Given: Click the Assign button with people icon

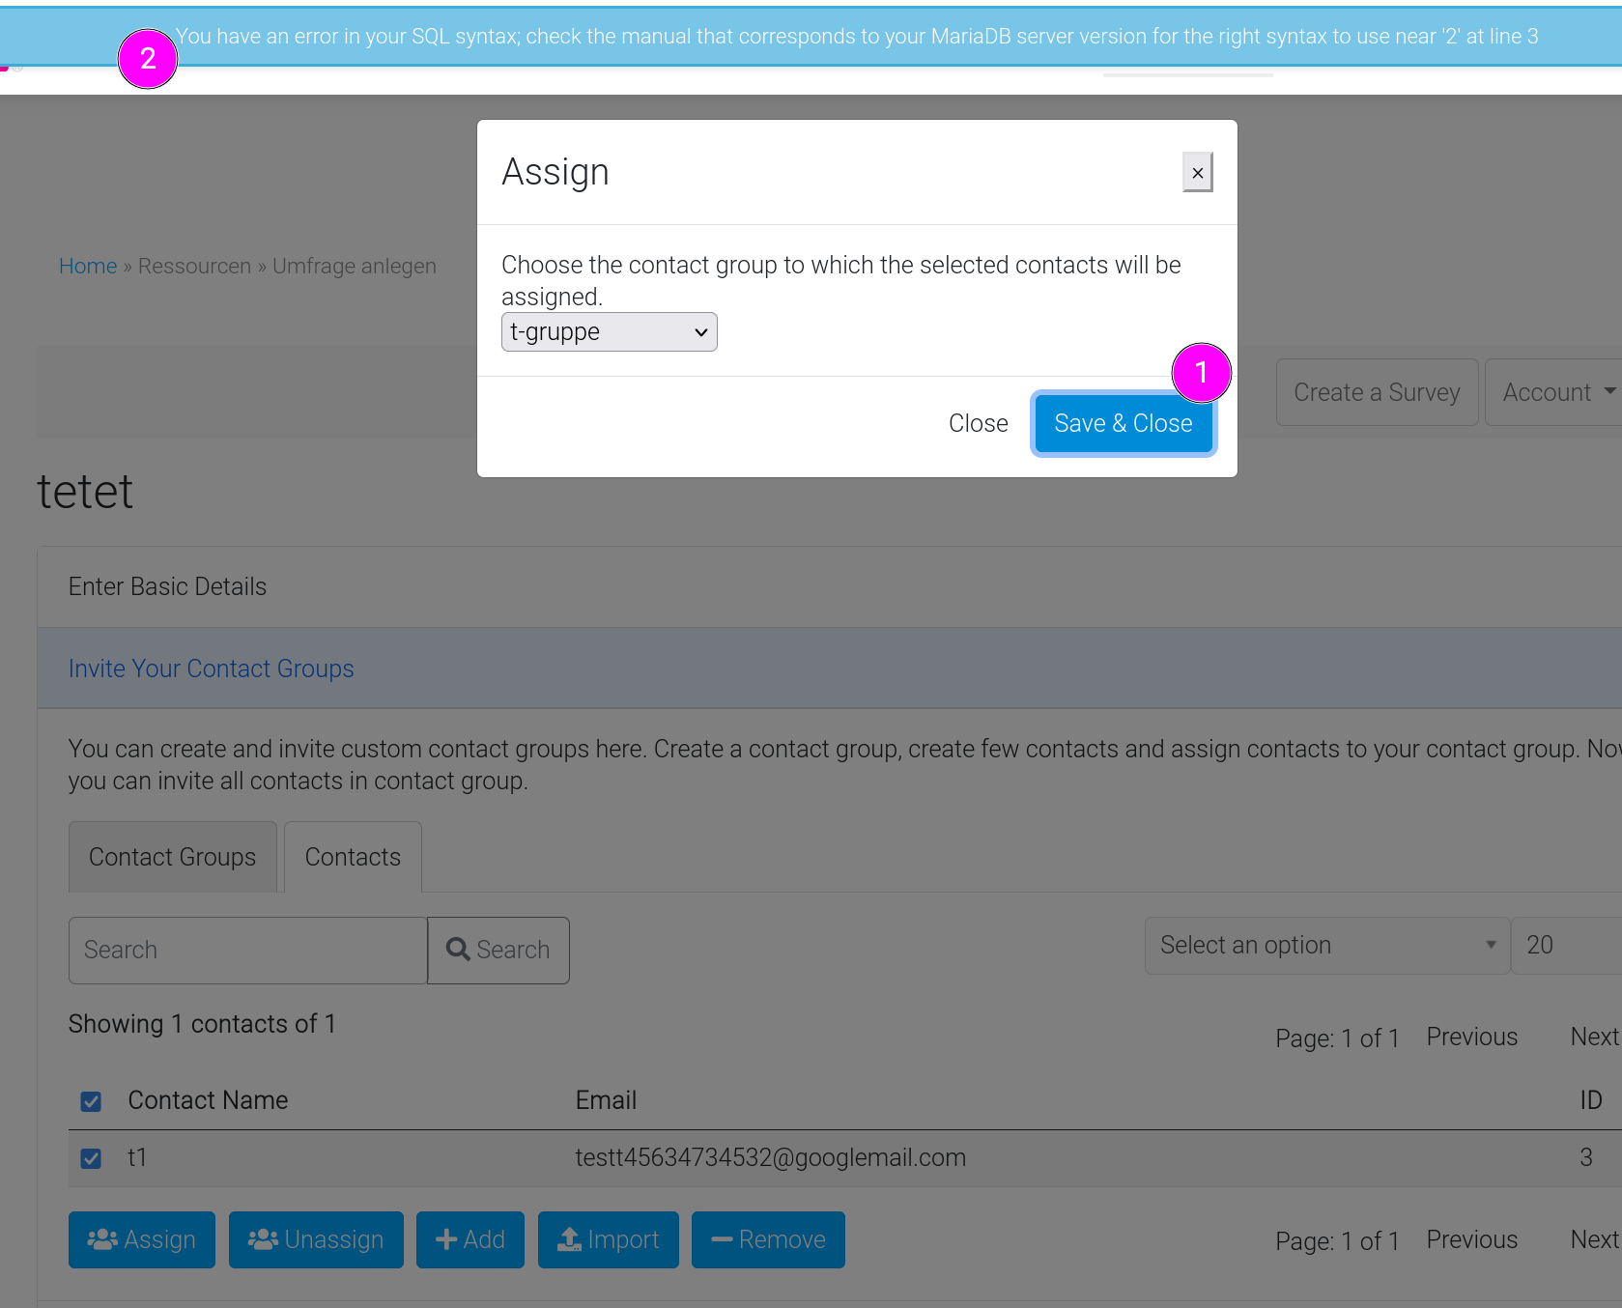Looking at the screenshot, I should click(142, 1239).
